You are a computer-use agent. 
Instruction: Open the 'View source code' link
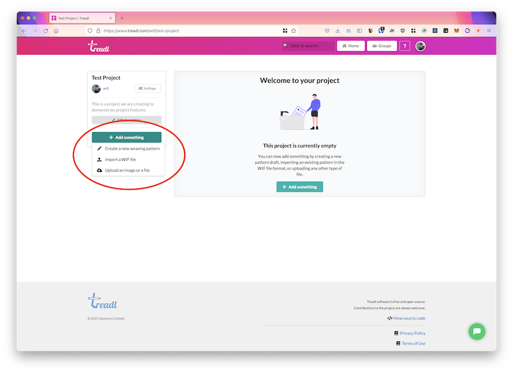coord(406,318)
